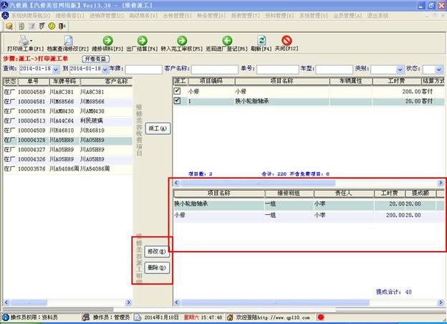The width and height of the screenshot is (447, 324).
Task: Click the 修改(E) button
Action: (x=156, y=252)
